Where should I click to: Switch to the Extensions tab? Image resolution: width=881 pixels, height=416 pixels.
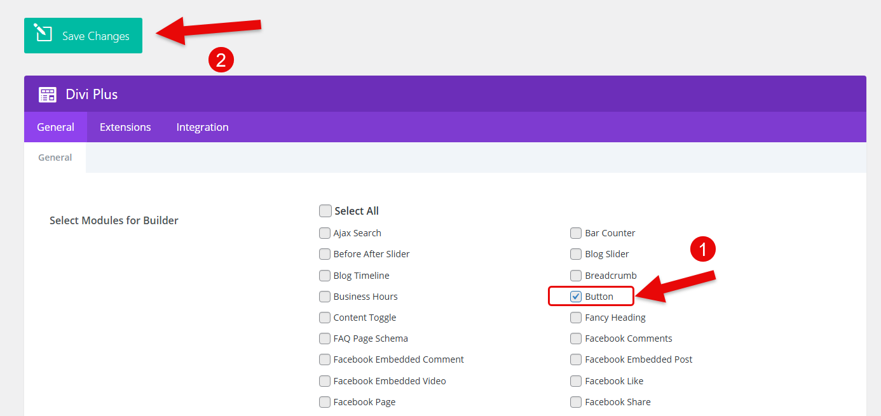[x=125, y=127]
